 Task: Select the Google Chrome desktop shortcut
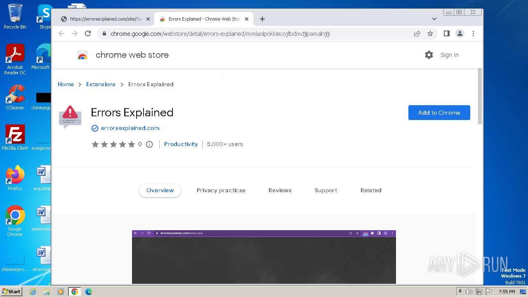pos(15,221)
